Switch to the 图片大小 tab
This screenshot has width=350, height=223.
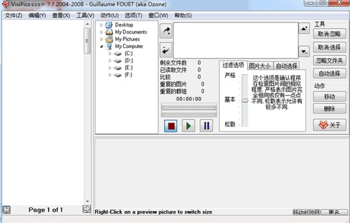[x=260, y=65]
